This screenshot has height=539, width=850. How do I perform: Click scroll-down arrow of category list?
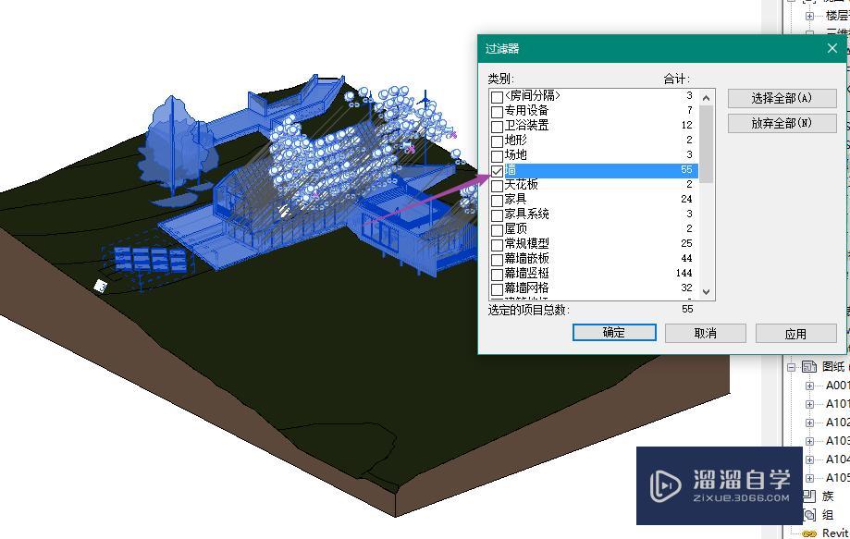tap(706, 291)
